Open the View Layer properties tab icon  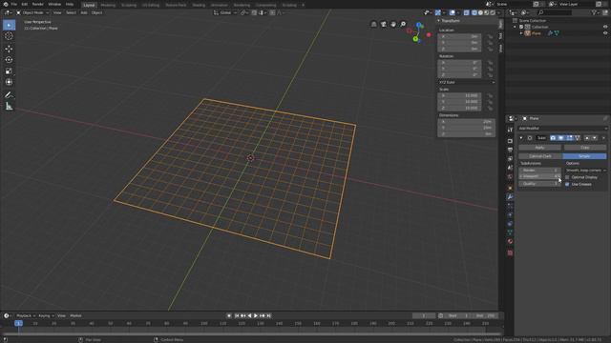click(510, 159)
